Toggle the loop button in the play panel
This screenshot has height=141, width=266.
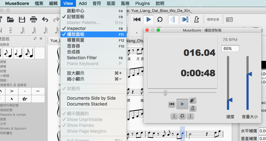point(182,116)
